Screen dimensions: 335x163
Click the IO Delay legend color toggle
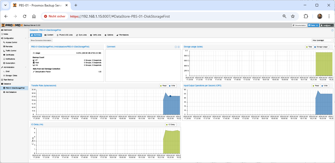pyautogui.click(x=171, y=125)
